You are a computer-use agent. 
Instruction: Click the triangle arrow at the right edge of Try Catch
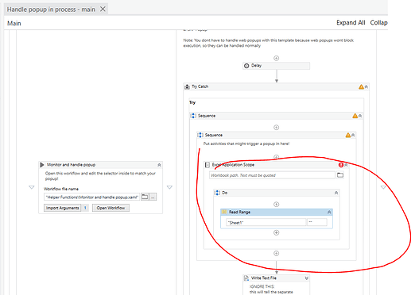pos(383,187)
